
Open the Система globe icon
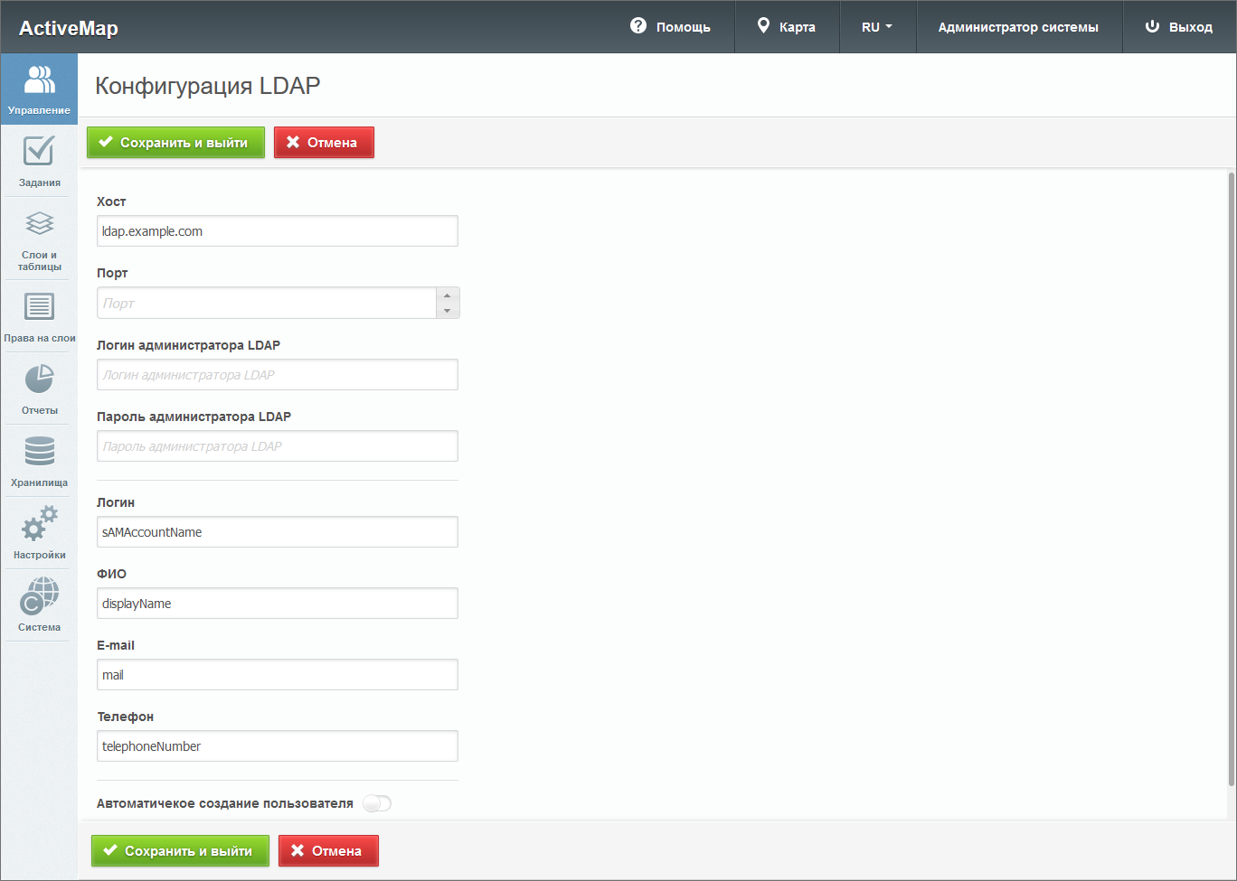(x=39, y=596)
